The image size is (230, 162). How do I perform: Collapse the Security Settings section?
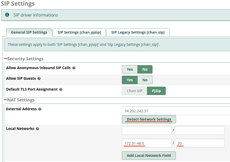pyautogui.click(x=5, y=59)
